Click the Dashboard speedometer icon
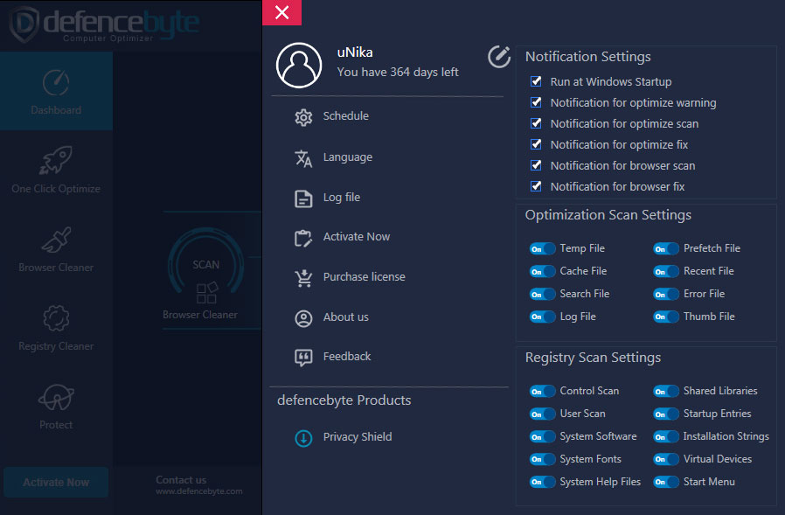Viewport: 785px width, 515px height. 56,83
